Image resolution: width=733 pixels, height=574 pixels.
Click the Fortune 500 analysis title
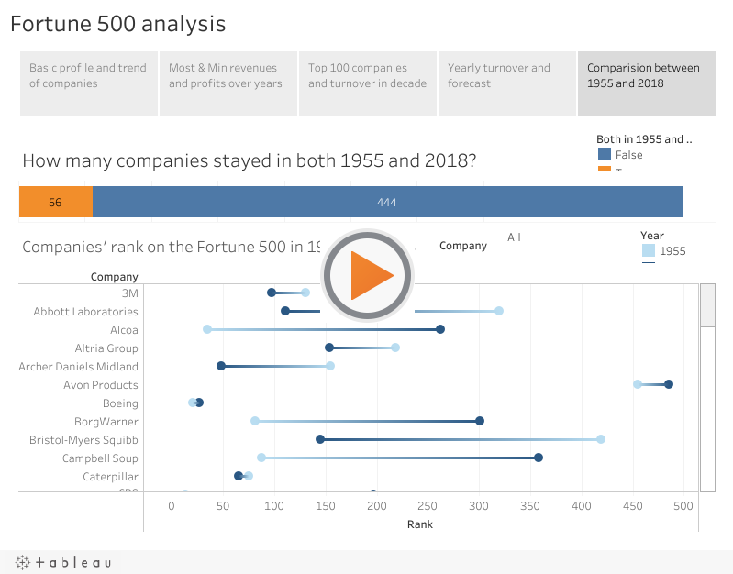(x=118, y=23)
